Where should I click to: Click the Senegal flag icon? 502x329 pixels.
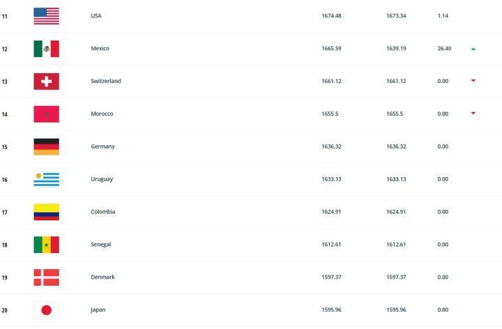[46, 245]
